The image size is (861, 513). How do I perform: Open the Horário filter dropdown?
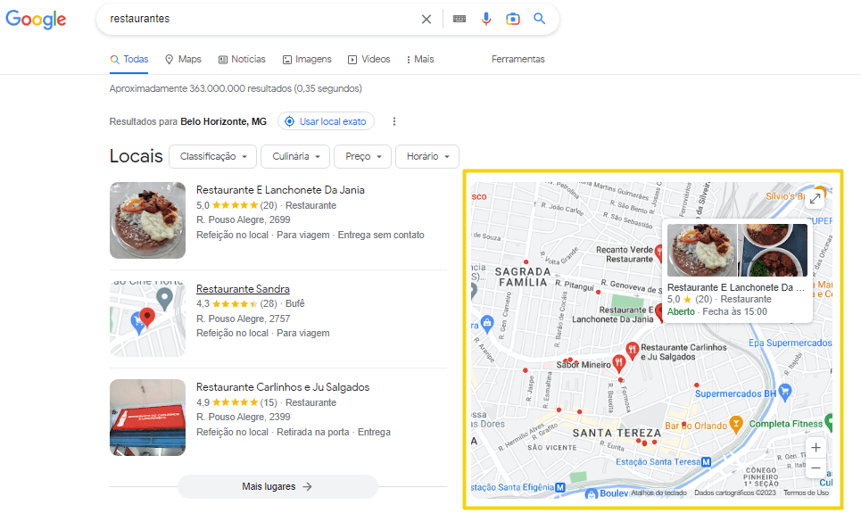[427, 156]
